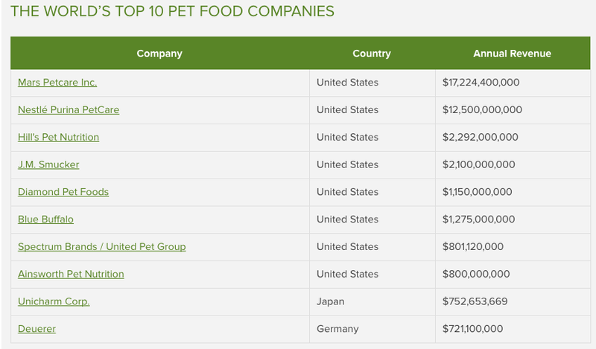The width and height of the screenshot is (596, 349).
Task: Select the $17,224,400,000 revenue cell
Action: click(x=513, y=83)
